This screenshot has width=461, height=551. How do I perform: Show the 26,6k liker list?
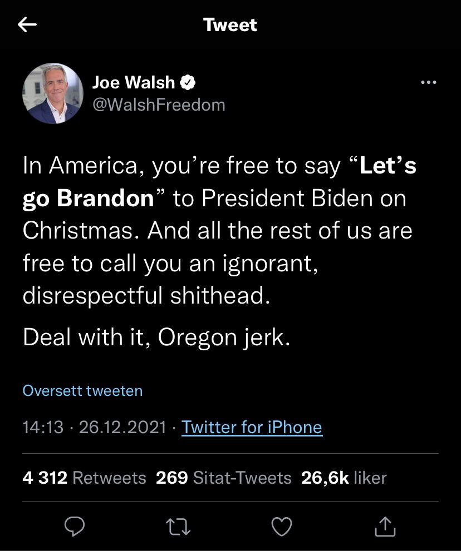pyautogui.click(x=344, y=478)
